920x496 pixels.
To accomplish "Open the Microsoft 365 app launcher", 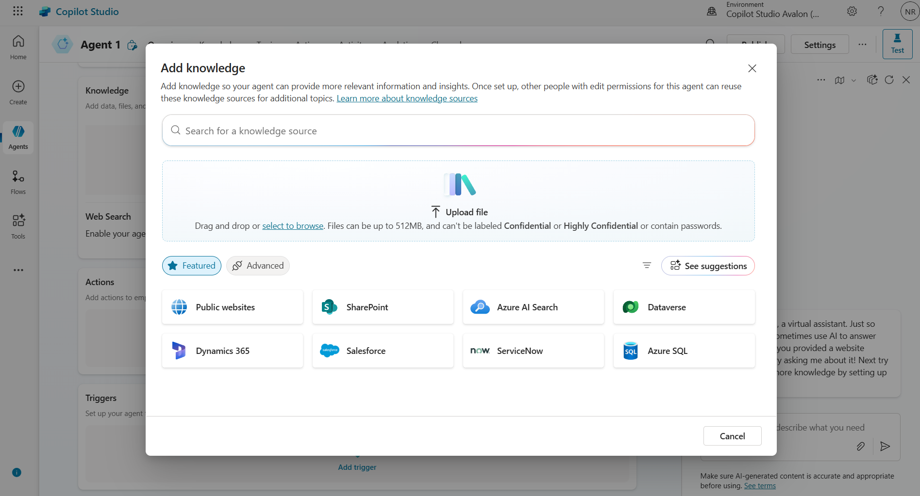I will pos(17,11).
